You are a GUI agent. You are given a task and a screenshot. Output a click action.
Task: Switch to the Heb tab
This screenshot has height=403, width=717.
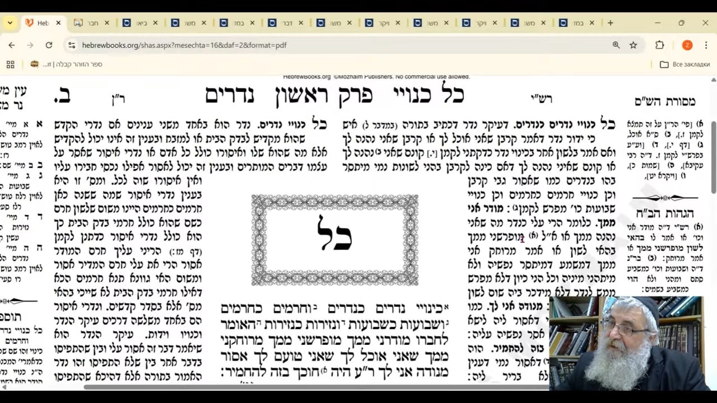click(x=43, y=23)
